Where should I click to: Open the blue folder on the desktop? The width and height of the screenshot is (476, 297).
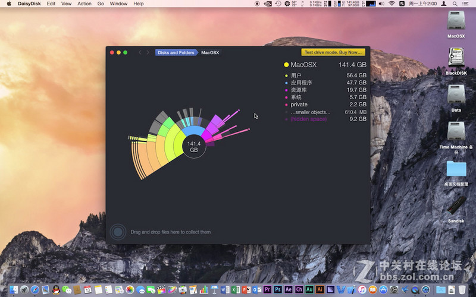click(456, 169)
